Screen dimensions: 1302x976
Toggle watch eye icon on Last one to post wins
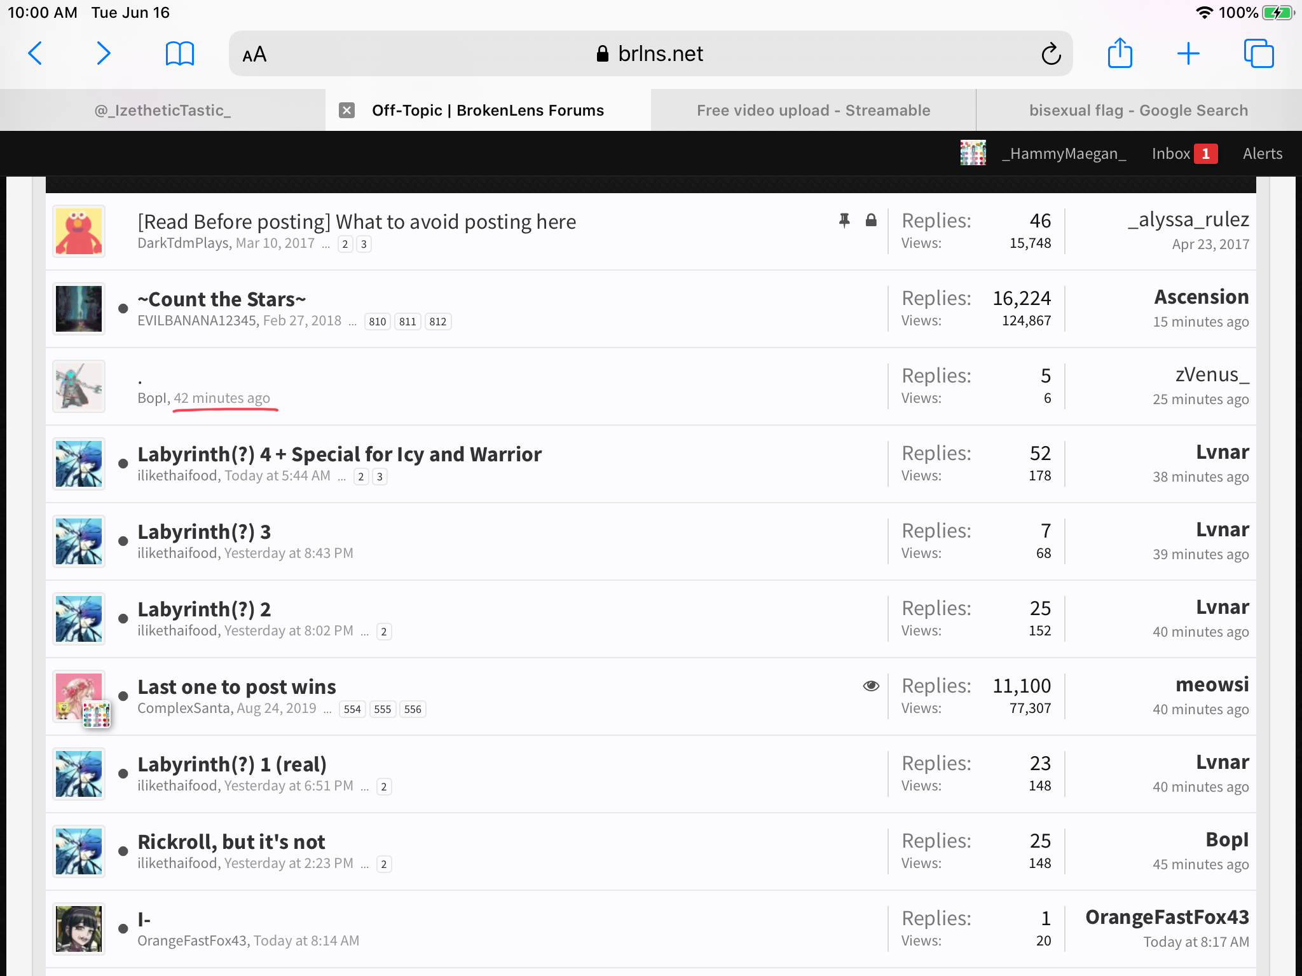871,686
